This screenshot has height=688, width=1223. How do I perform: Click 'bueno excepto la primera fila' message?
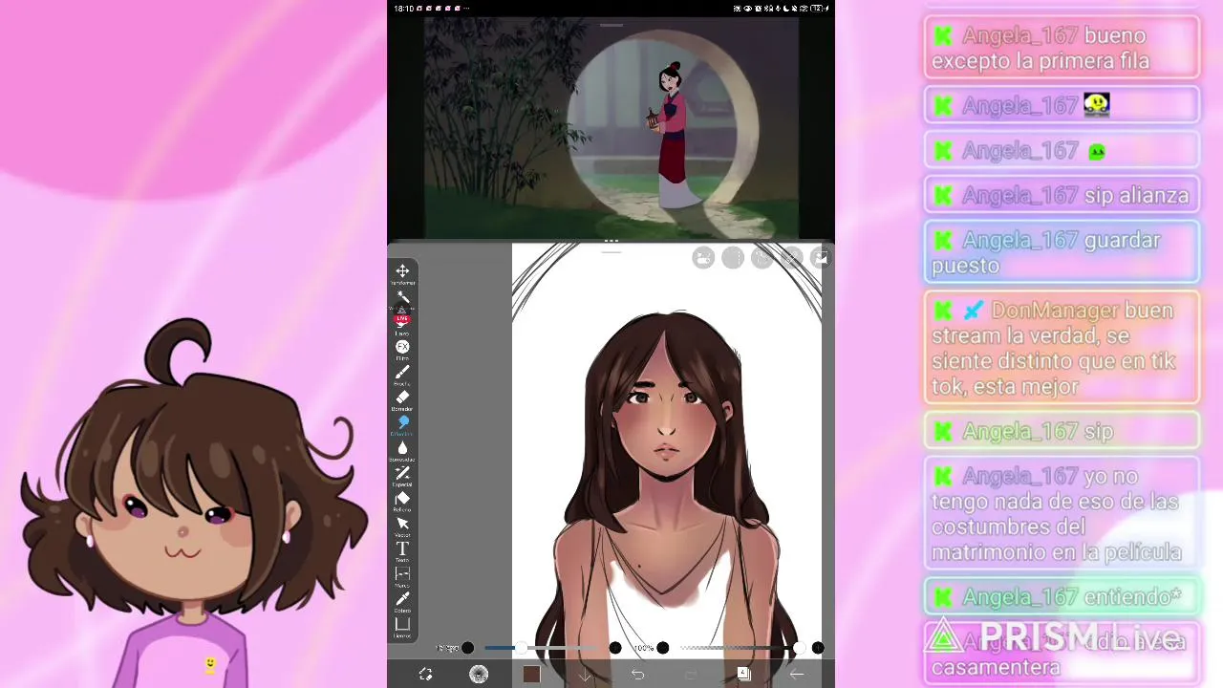point(1062,48)
